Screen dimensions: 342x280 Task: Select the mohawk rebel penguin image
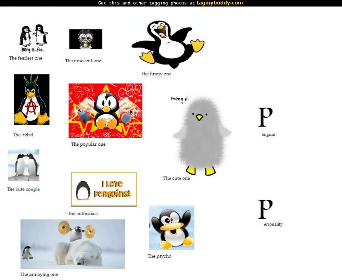coord(31,100)
